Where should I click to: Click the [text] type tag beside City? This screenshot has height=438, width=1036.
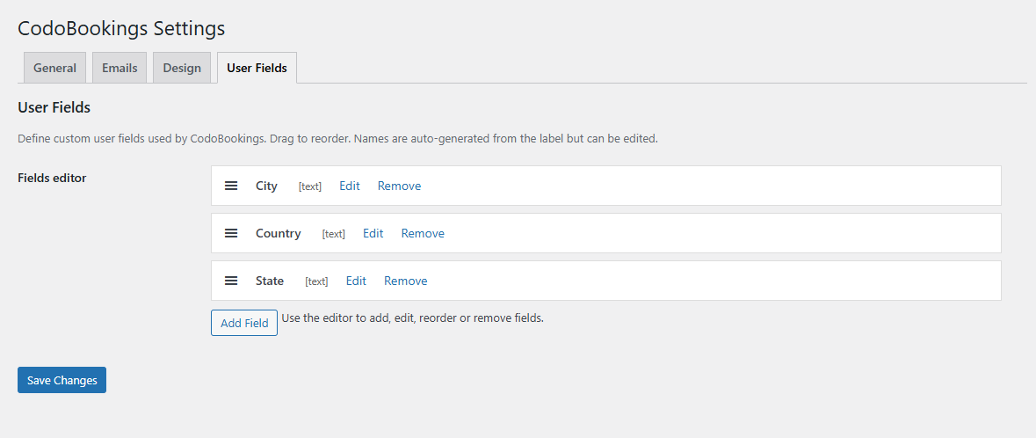[x=310, y=187]
